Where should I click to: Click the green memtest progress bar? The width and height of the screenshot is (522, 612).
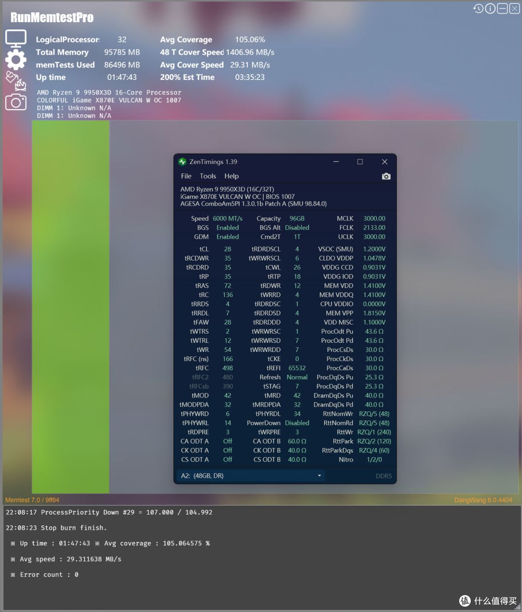coord(71,306)
